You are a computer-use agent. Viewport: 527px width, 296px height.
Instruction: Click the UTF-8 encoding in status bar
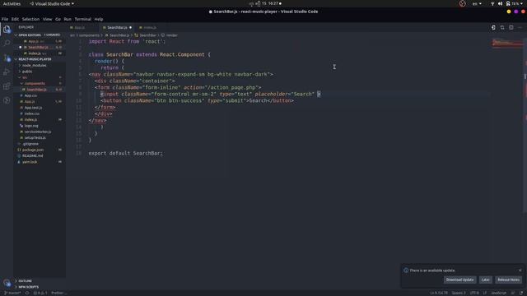(474, 293)
